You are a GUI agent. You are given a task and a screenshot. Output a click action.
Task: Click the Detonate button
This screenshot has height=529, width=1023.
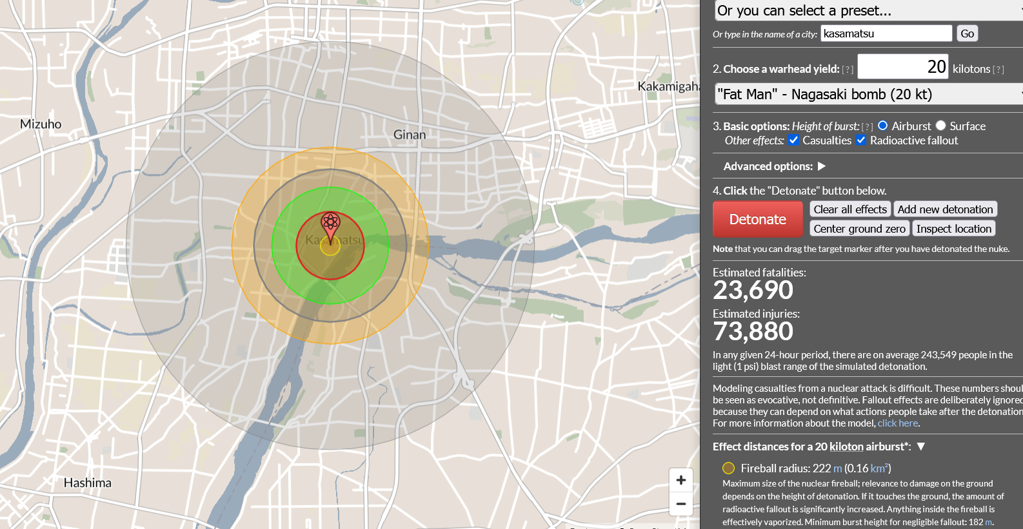[758, 219]
